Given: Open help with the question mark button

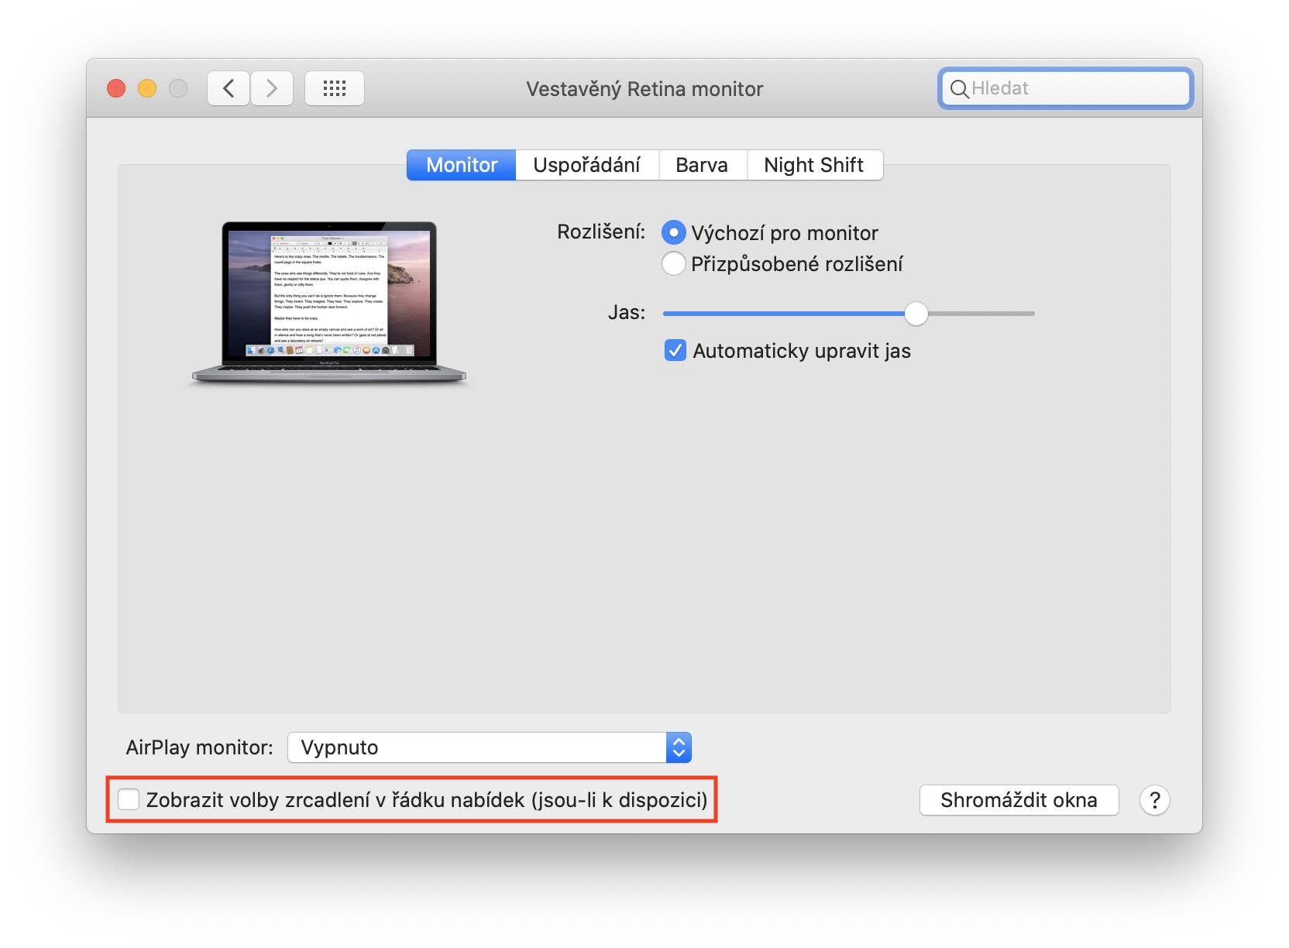Looking at the screenshot, I should (x=1154, y=800).
